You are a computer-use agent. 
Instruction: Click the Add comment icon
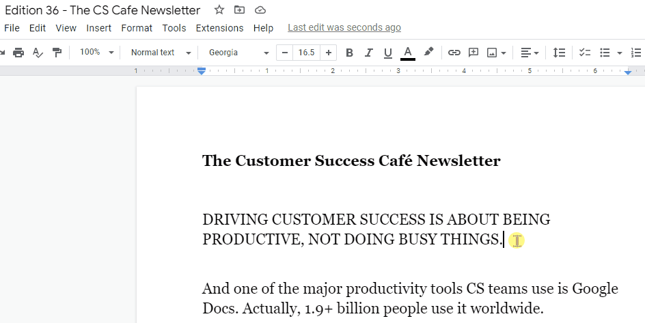[x=474, y=53]
